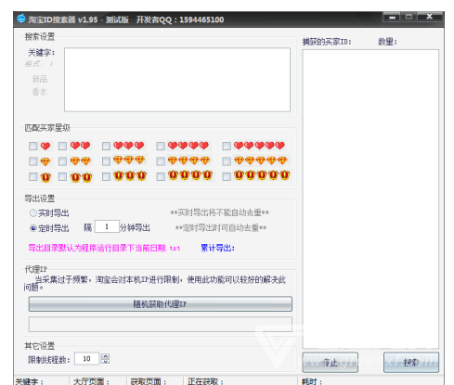Click the export interval minutes field
This screenshot has width=454, height=385.
point(107,226)
